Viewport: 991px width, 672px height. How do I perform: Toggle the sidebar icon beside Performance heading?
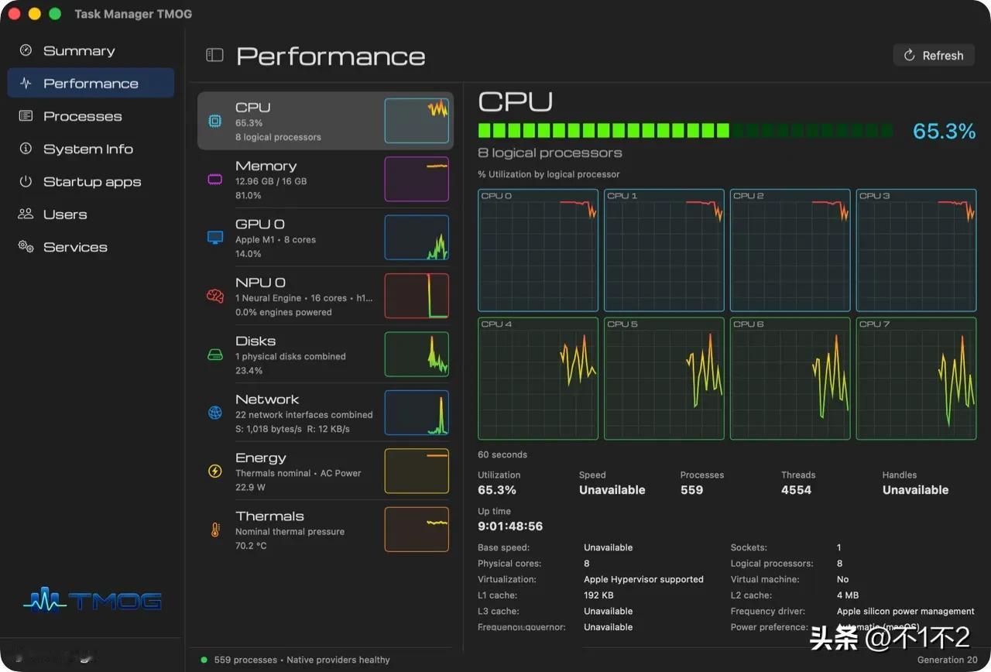tap(214, 55)
